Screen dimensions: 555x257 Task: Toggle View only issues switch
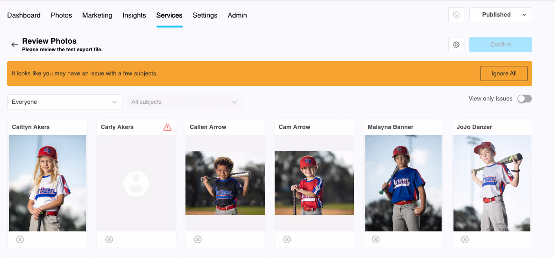525,99
